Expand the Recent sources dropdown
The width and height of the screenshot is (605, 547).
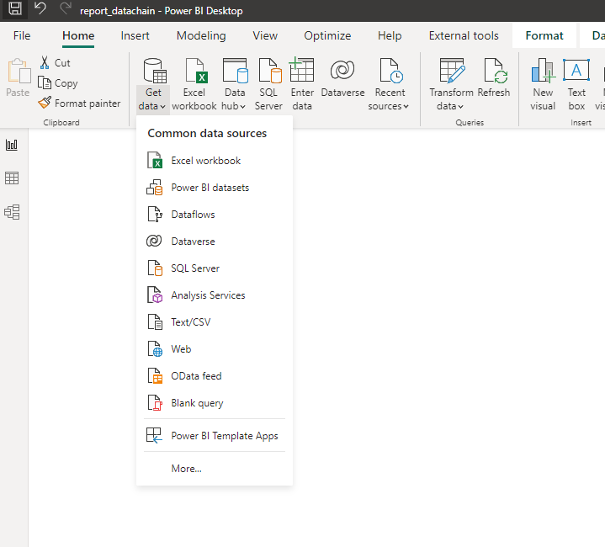(389, 99)
